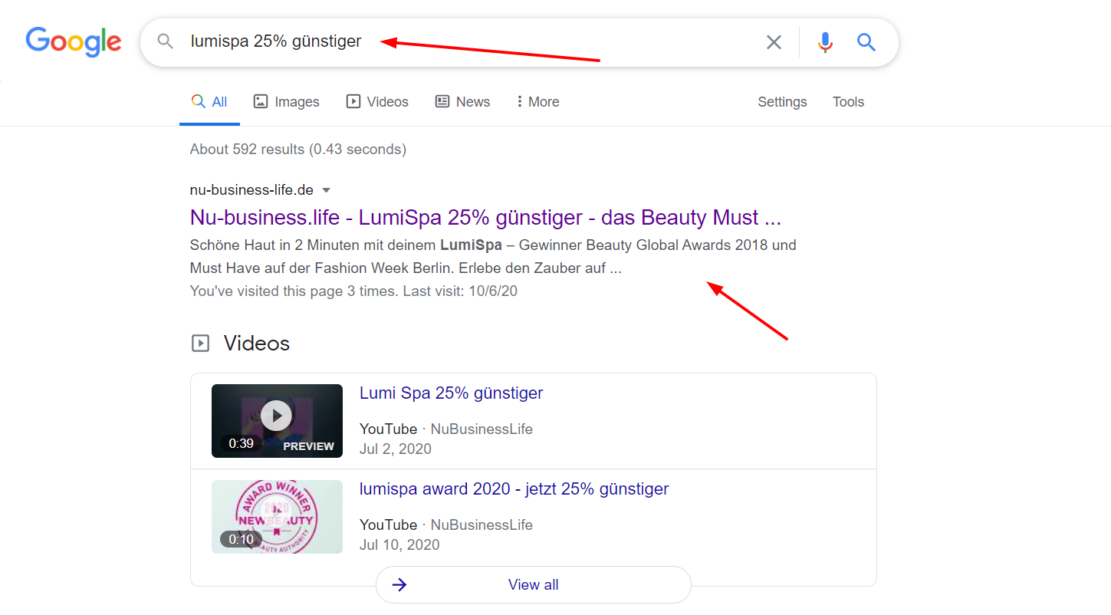Open the More results menu
Viewport: 1111px width, 615px height.
tap(537, 100)
